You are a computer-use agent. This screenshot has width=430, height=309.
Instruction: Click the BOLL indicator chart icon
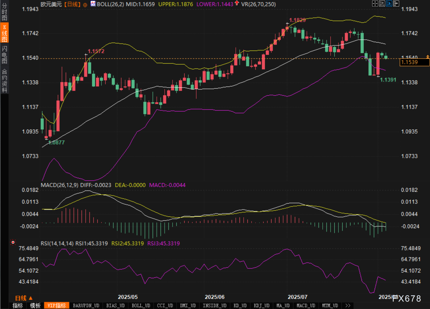tap(93, 4)
